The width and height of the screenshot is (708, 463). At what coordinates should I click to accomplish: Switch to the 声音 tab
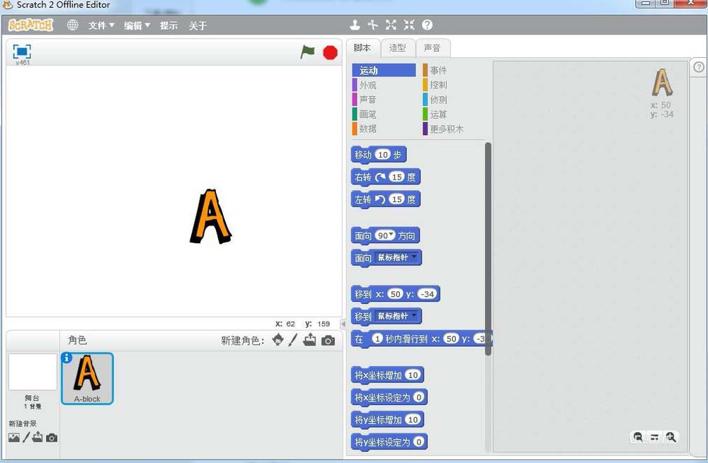pyautogui.click(x=431, y=48)
